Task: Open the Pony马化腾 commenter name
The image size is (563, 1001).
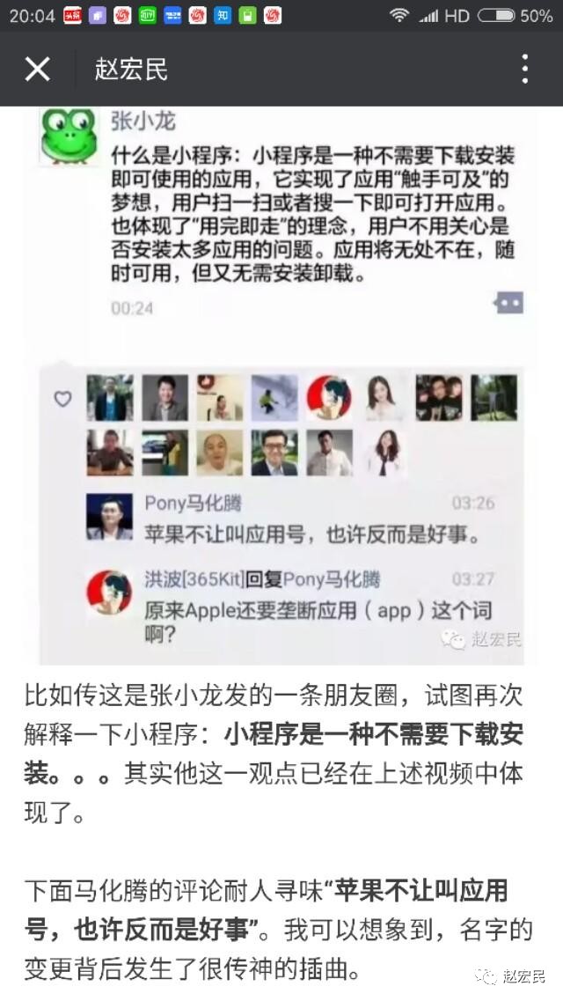Action: pos(193,504)
